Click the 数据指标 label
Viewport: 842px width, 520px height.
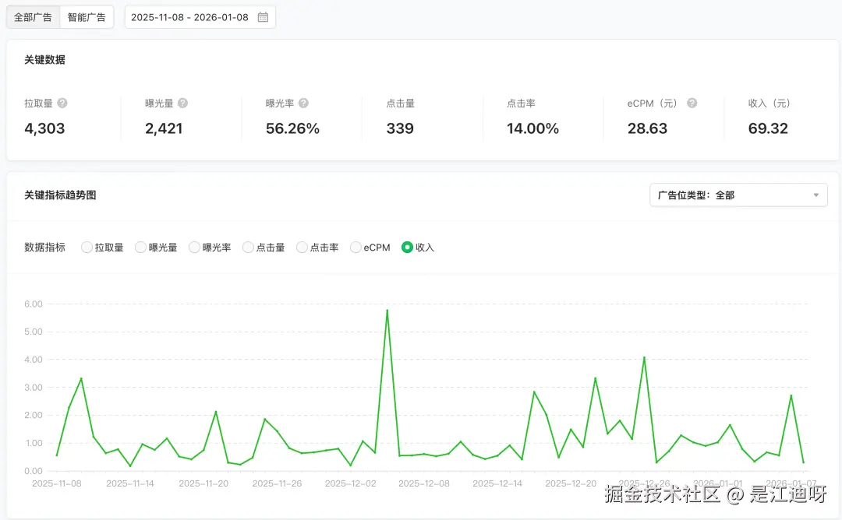click(x=44, y=247)
